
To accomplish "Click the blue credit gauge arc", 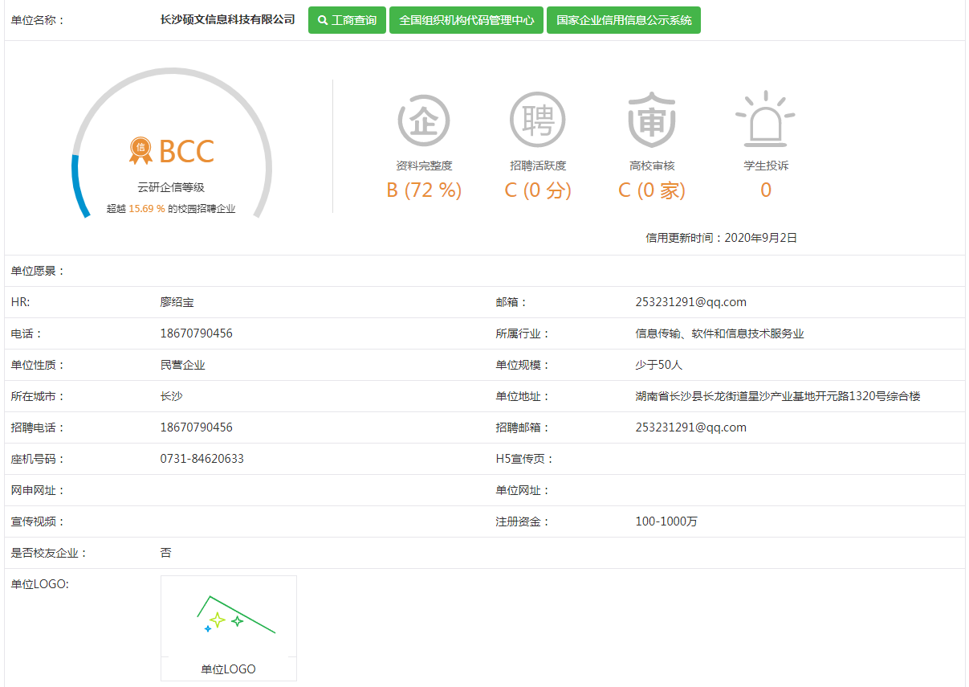I will (78, 185).
